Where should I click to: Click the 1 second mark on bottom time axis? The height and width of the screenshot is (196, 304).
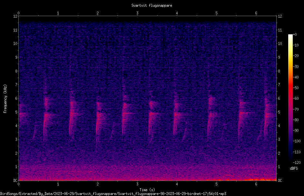click(58, 184)
